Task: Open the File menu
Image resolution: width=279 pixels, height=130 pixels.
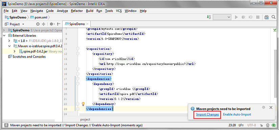Action: pyautogui.click(x=6, y=11)
